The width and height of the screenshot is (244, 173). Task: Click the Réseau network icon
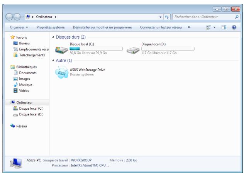[x=13, y=126]
